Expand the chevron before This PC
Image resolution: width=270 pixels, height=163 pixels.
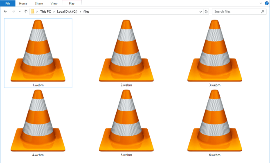click(37, 11)
